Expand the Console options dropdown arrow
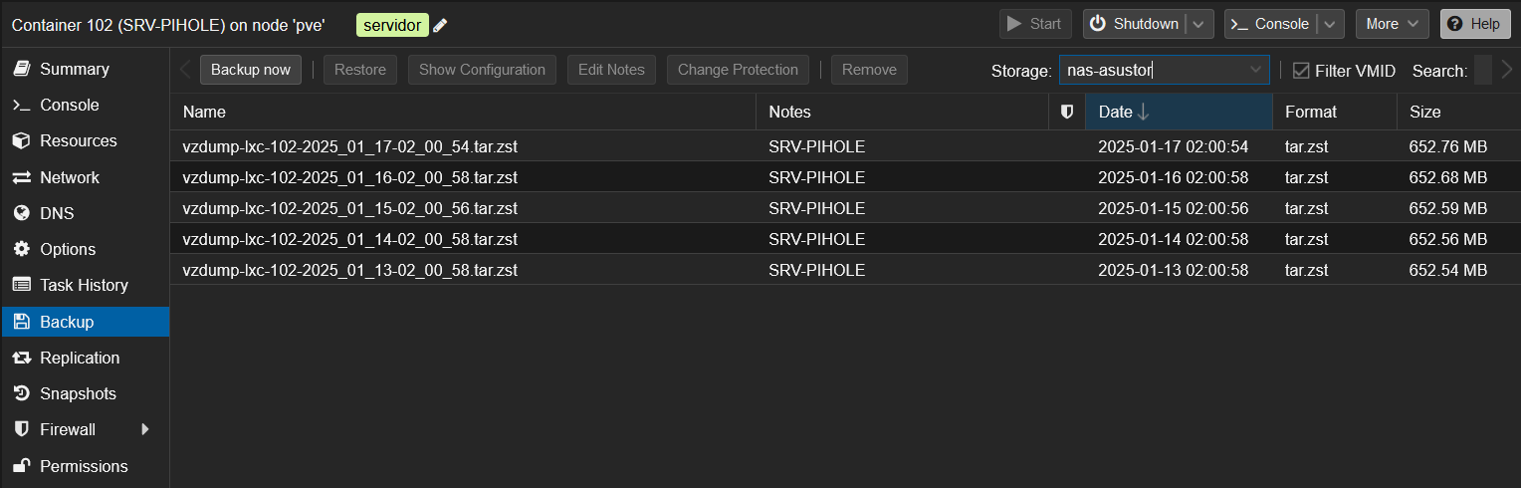 [1330, 24]
